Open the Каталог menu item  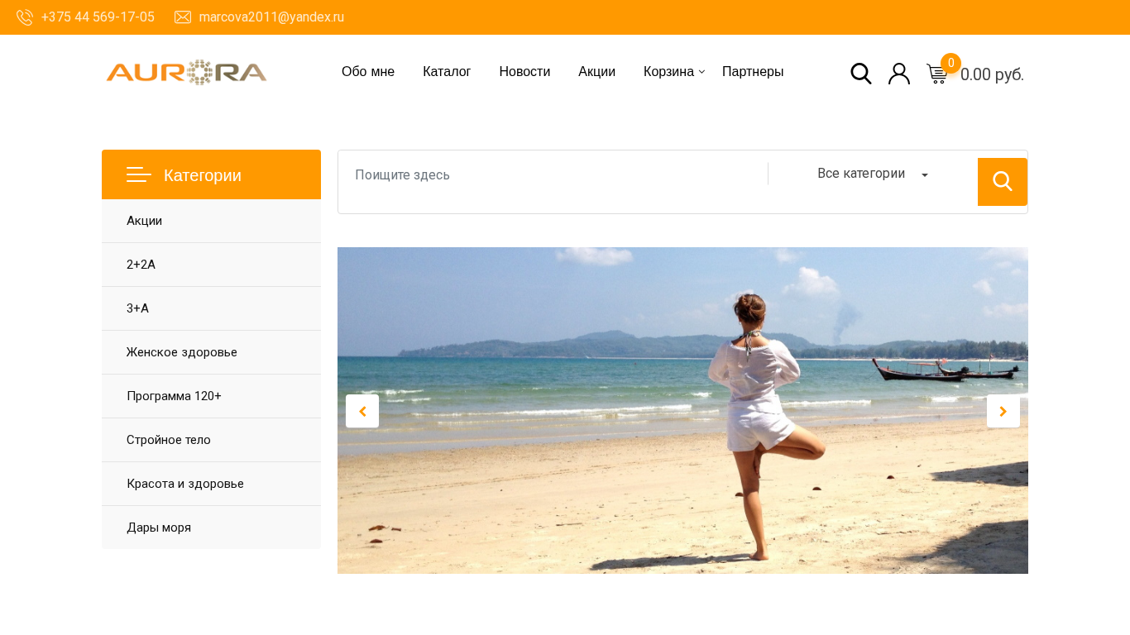coord(447,71)
